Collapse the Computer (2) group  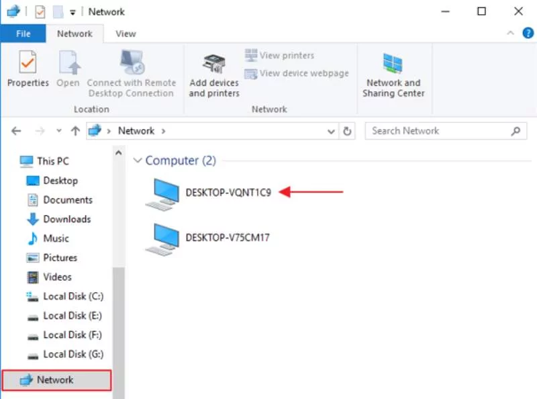[x=138, y=160]
